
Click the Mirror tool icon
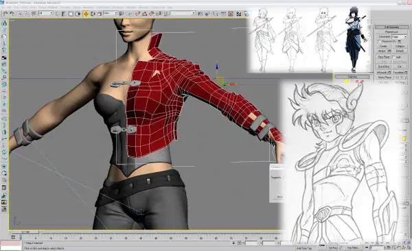point(201,14)
